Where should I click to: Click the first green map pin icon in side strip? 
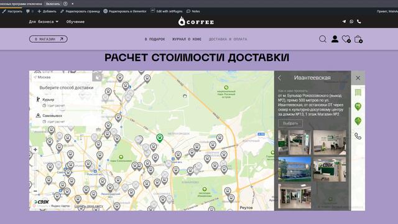point(358,106)
